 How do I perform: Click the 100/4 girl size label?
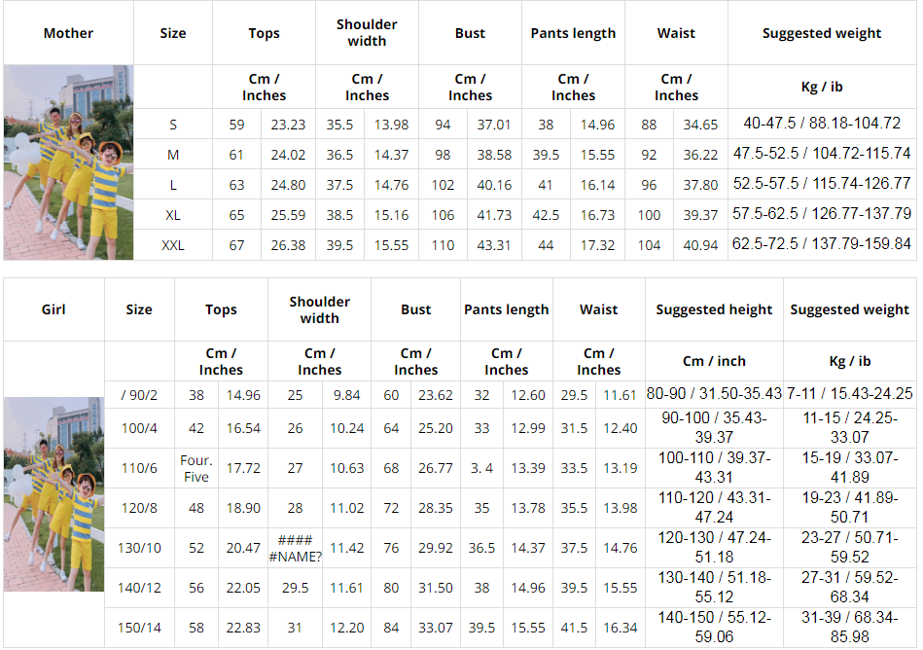click(139, 428)
